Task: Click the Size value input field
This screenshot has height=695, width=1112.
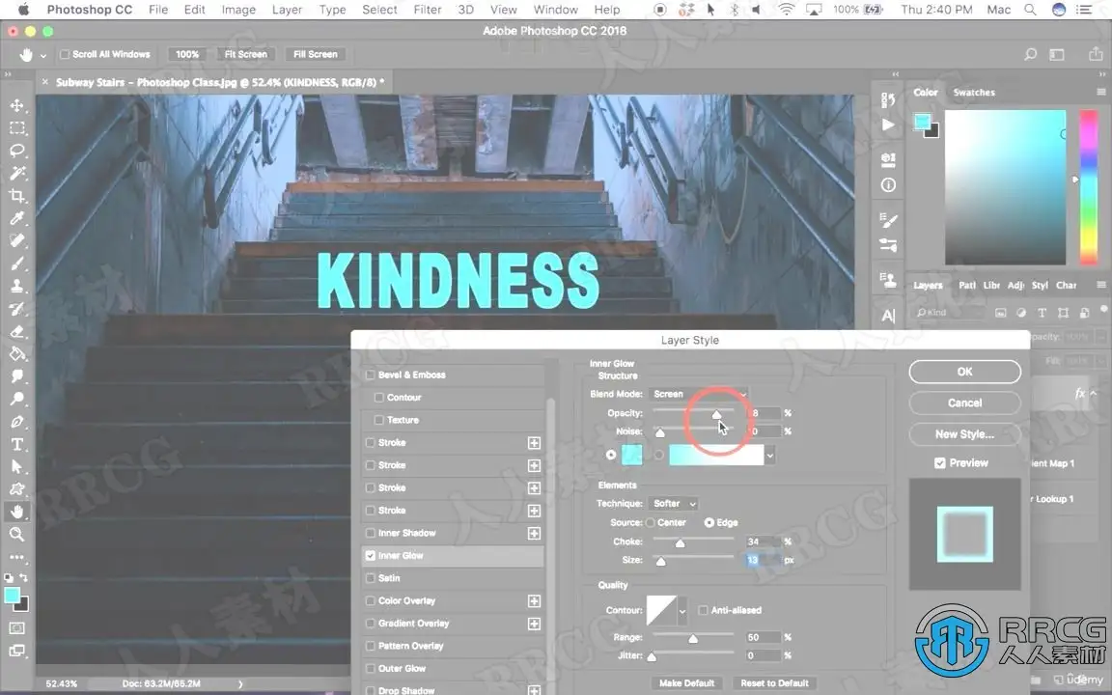Action: [x=764, y=560]
